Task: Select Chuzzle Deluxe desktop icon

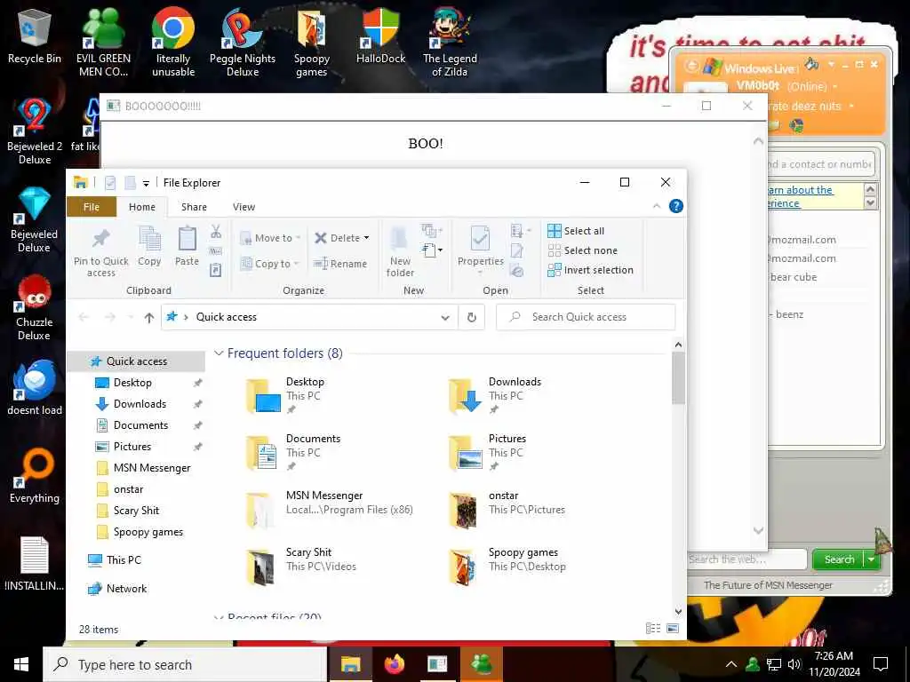Action: [x=35, y=308]
